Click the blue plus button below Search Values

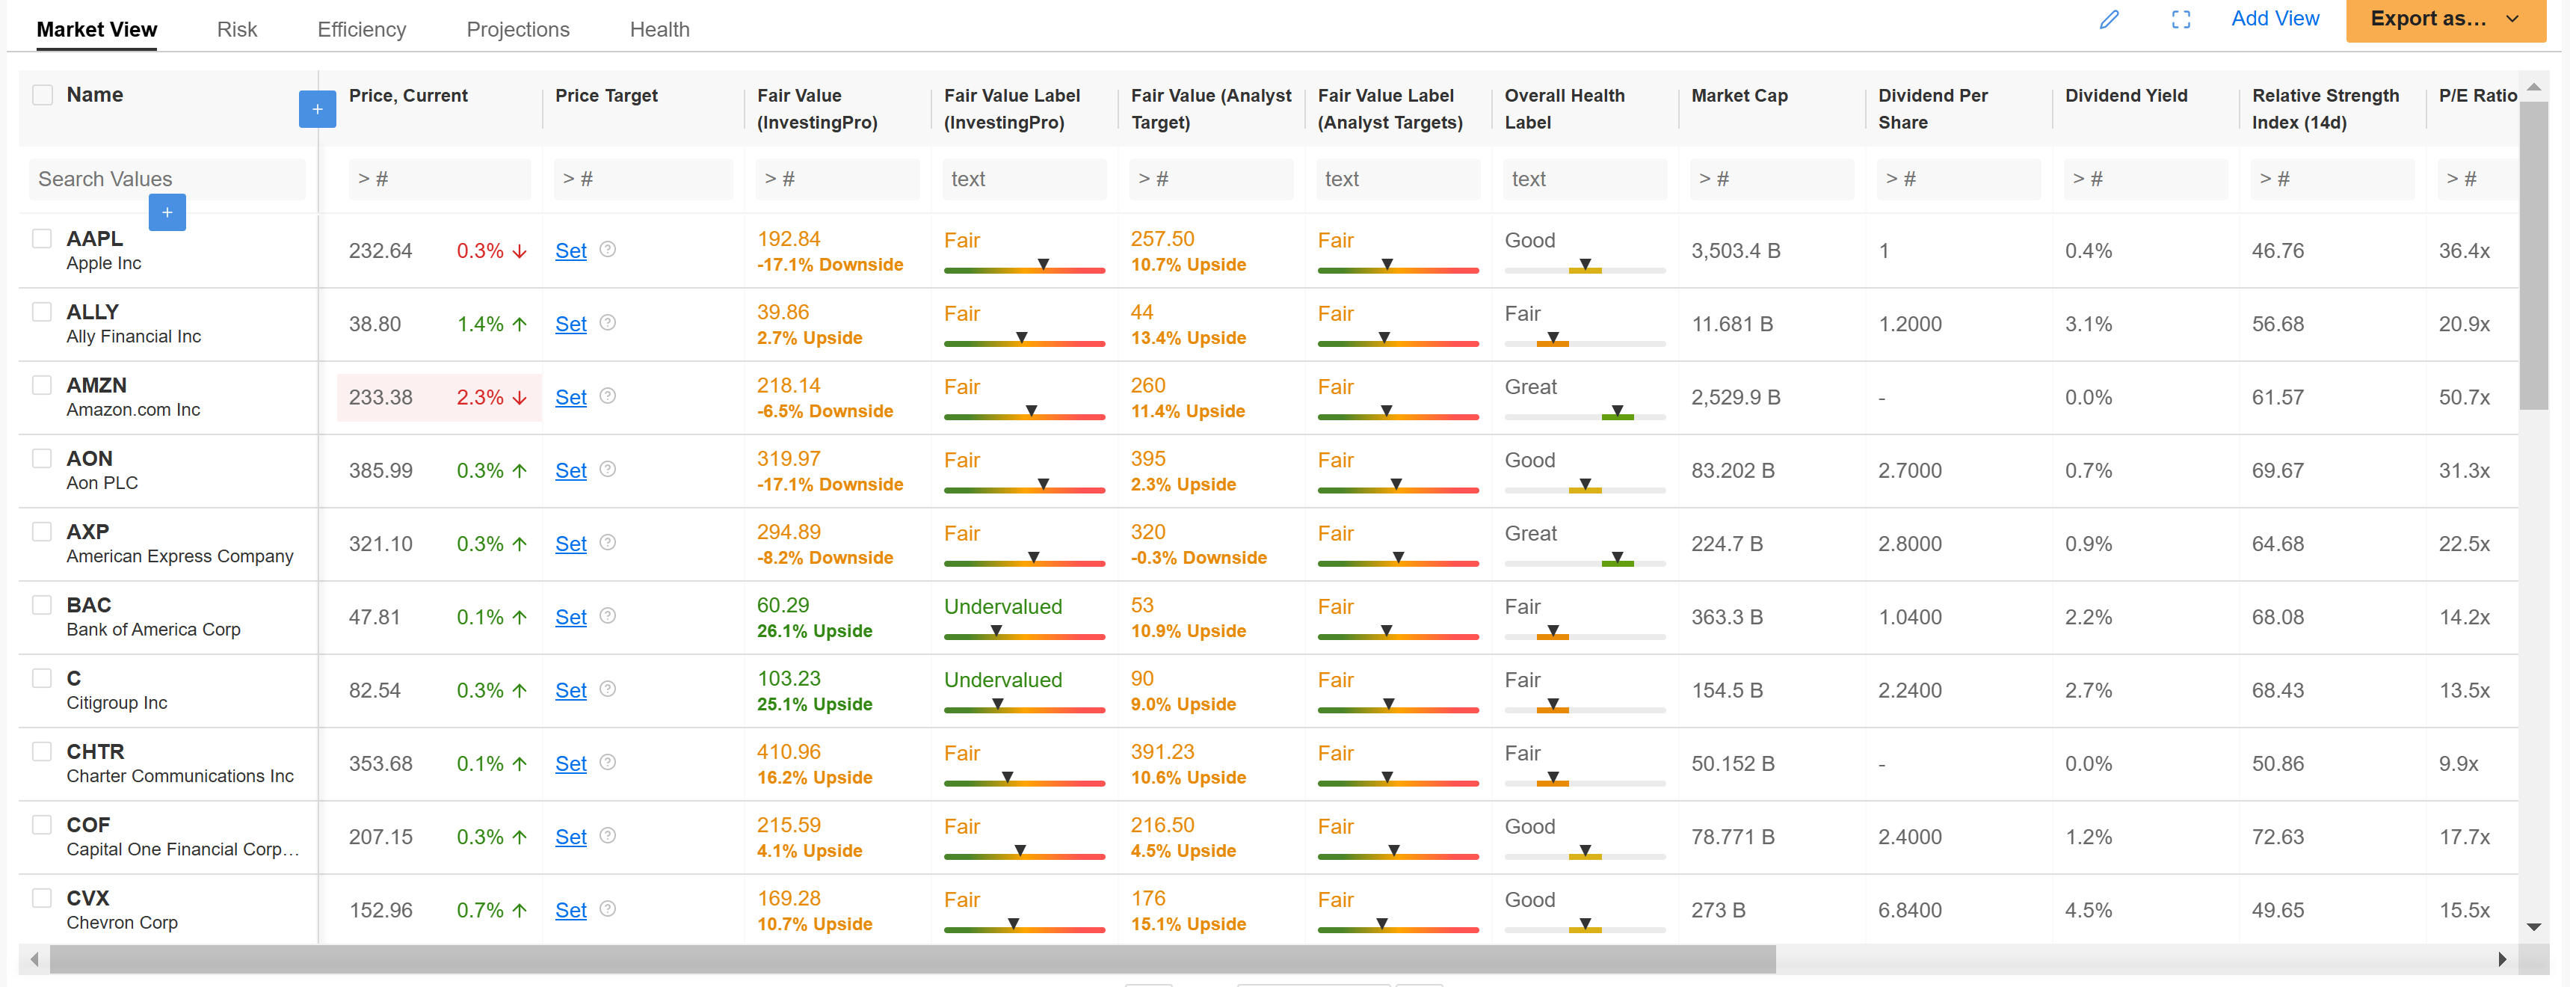pos(167,212)
